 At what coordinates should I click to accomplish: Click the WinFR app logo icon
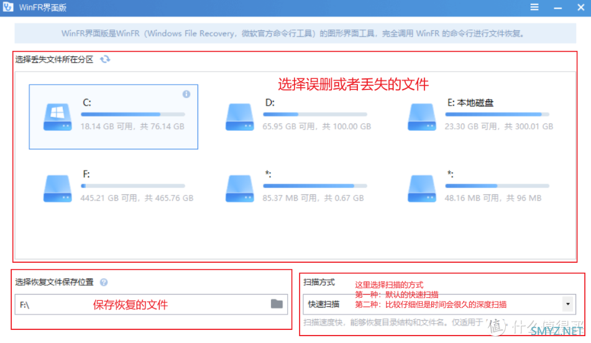point(8,7)
